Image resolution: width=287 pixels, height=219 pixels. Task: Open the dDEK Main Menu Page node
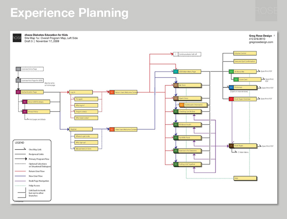pyautogui.click(x=187, y=72)
